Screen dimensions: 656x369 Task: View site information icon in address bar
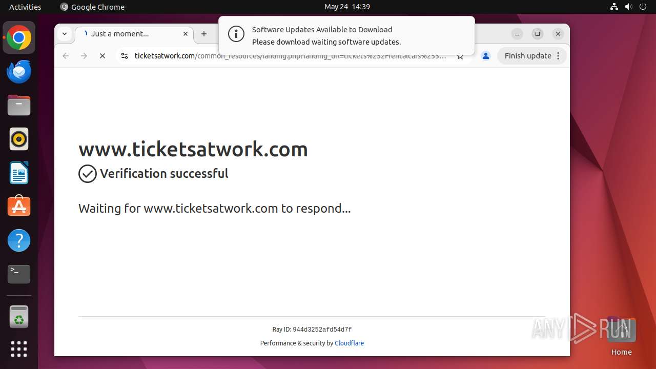click(x=124, y=56)
